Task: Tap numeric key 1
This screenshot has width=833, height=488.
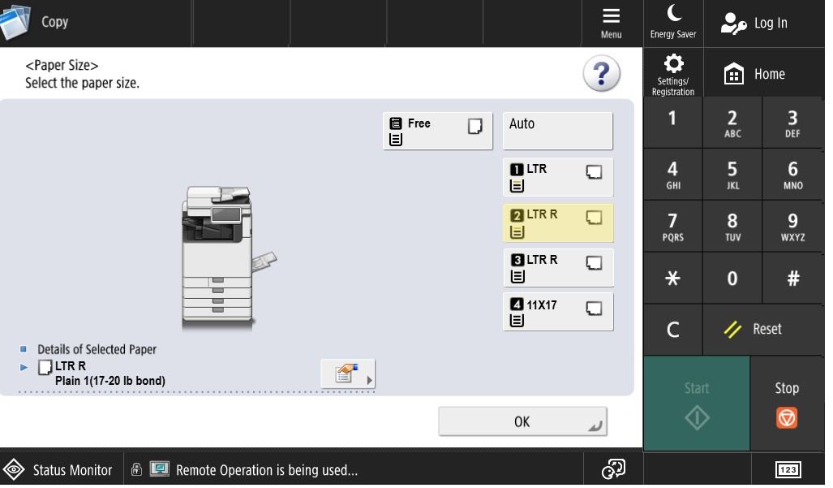Action: pos(672,123)
